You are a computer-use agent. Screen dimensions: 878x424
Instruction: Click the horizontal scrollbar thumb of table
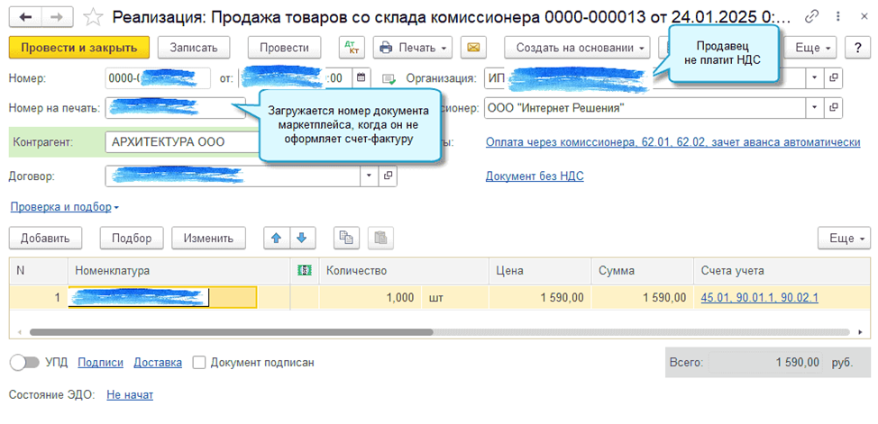click(232, 331)
